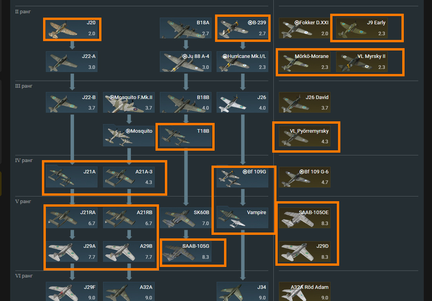Click the A32A Röd Adam card
Viewport: 432px width, 301px height.
click(x=305, y=291)
